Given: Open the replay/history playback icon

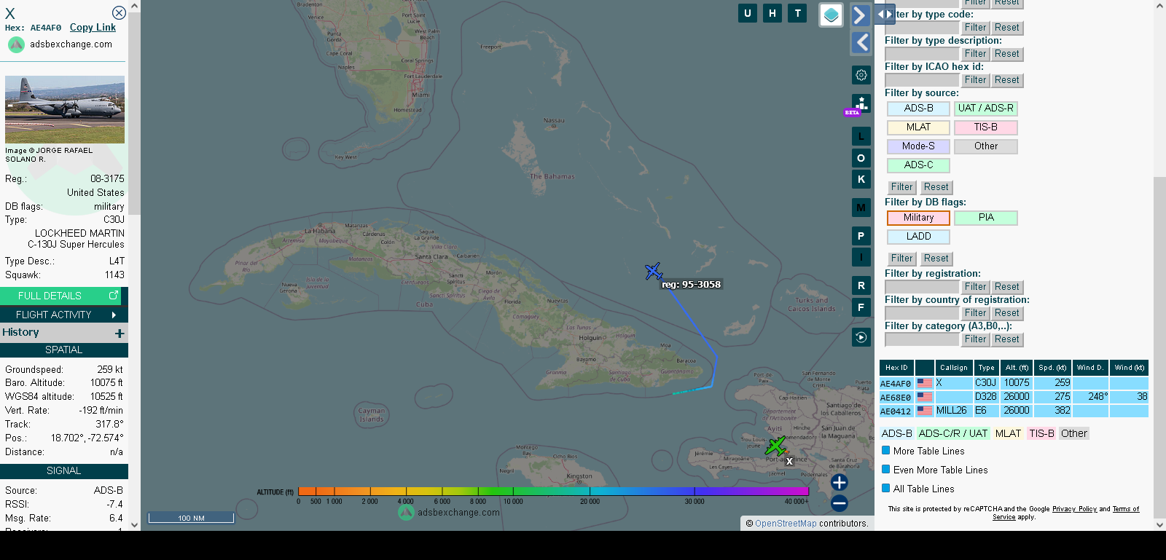Looking at the screenshot, I should pyautogui.click(x=861, y=337).
